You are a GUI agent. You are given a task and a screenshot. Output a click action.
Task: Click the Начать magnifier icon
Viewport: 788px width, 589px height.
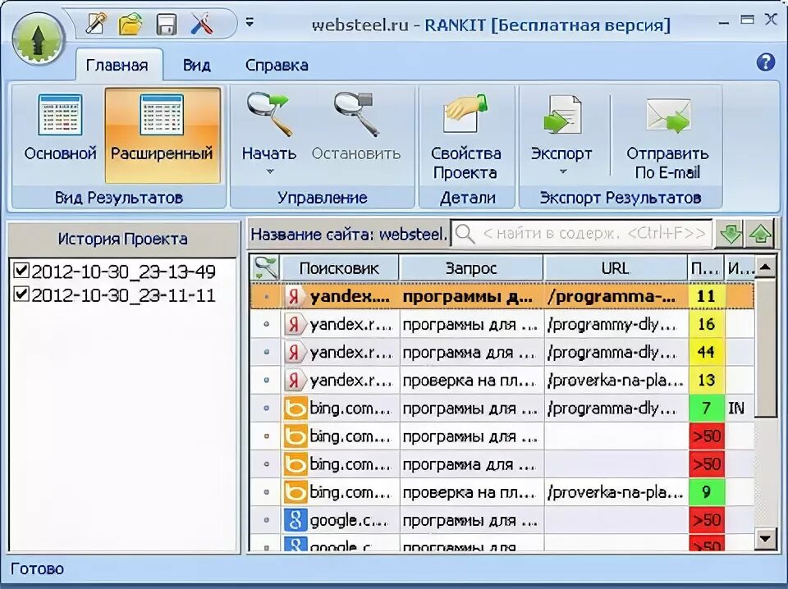269,115
